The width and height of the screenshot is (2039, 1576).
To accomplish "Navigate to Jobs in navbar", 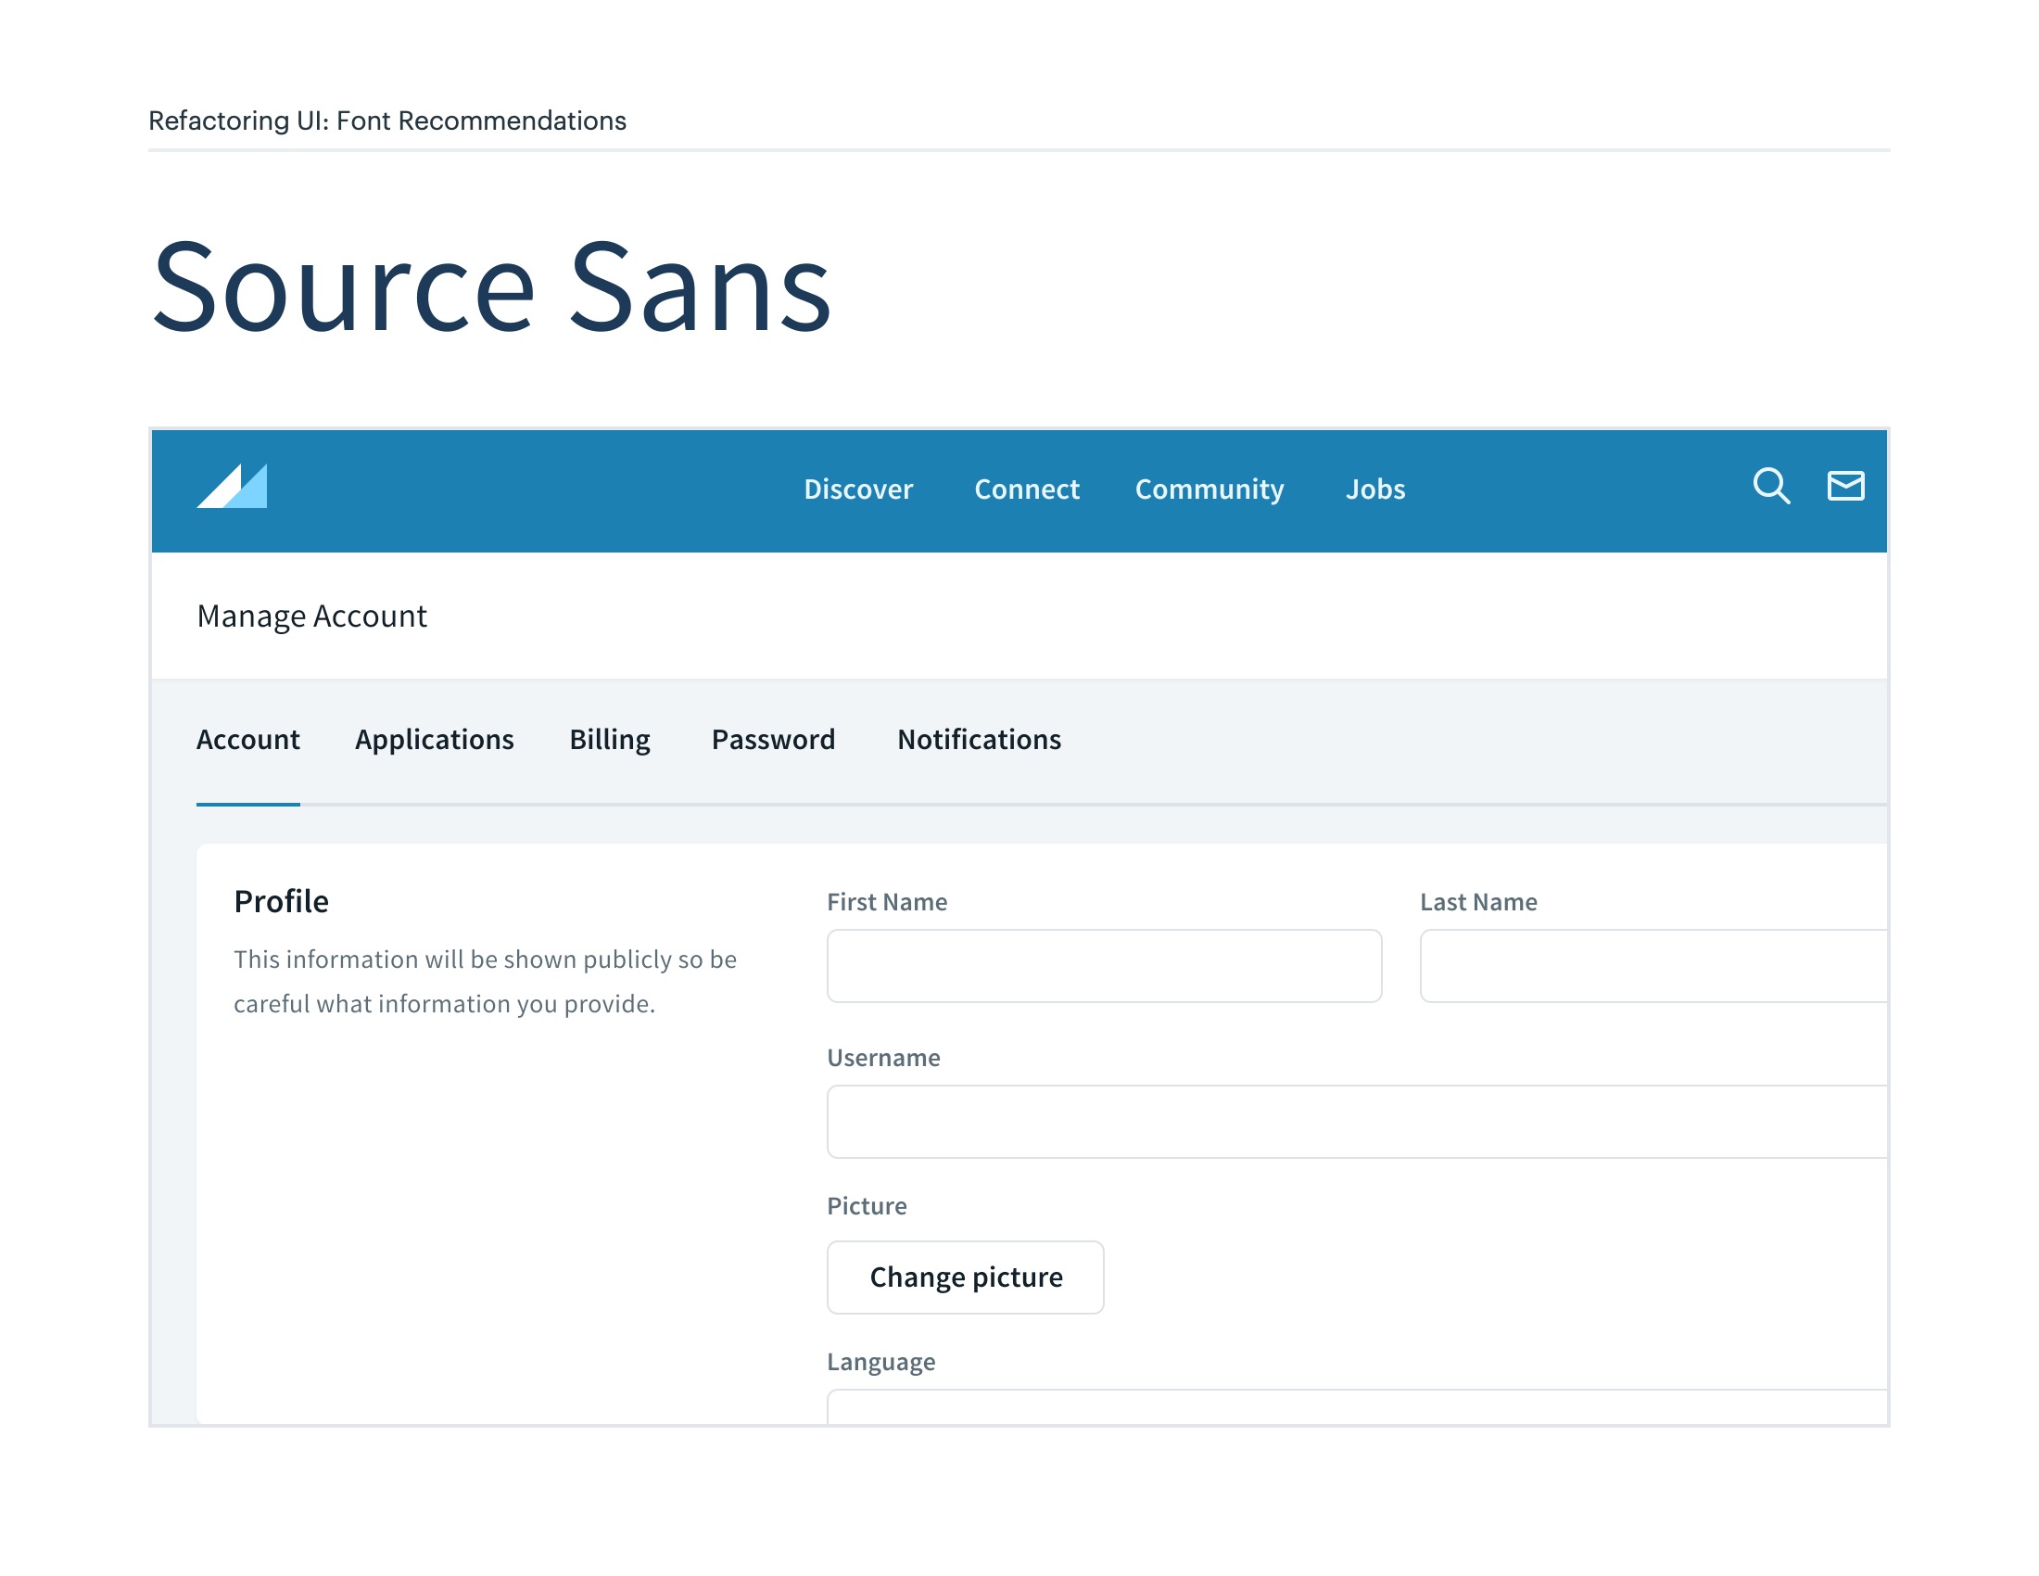I will click(x=1374, y=489).
